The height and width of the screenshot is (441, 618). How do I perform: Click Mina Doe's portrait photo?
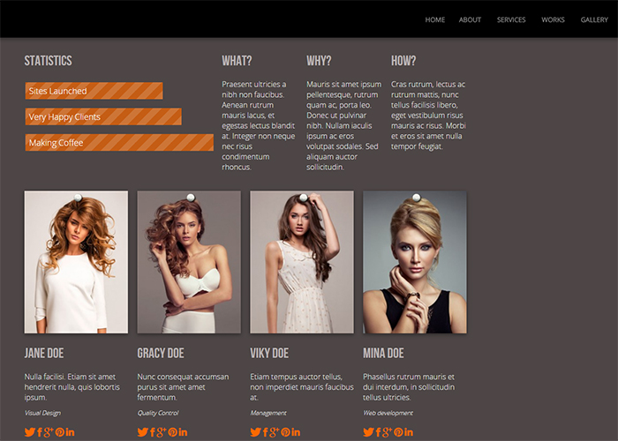click(415, 262)
